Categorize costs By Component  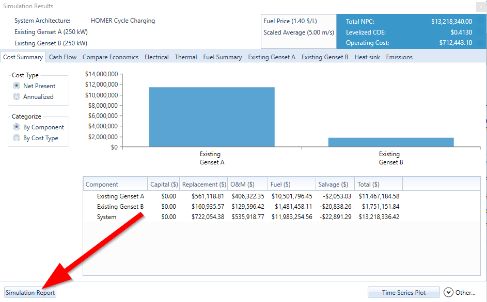[17, 127]
